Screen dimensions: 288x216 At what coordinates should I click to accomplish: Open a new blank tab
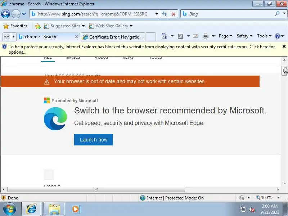150,37
